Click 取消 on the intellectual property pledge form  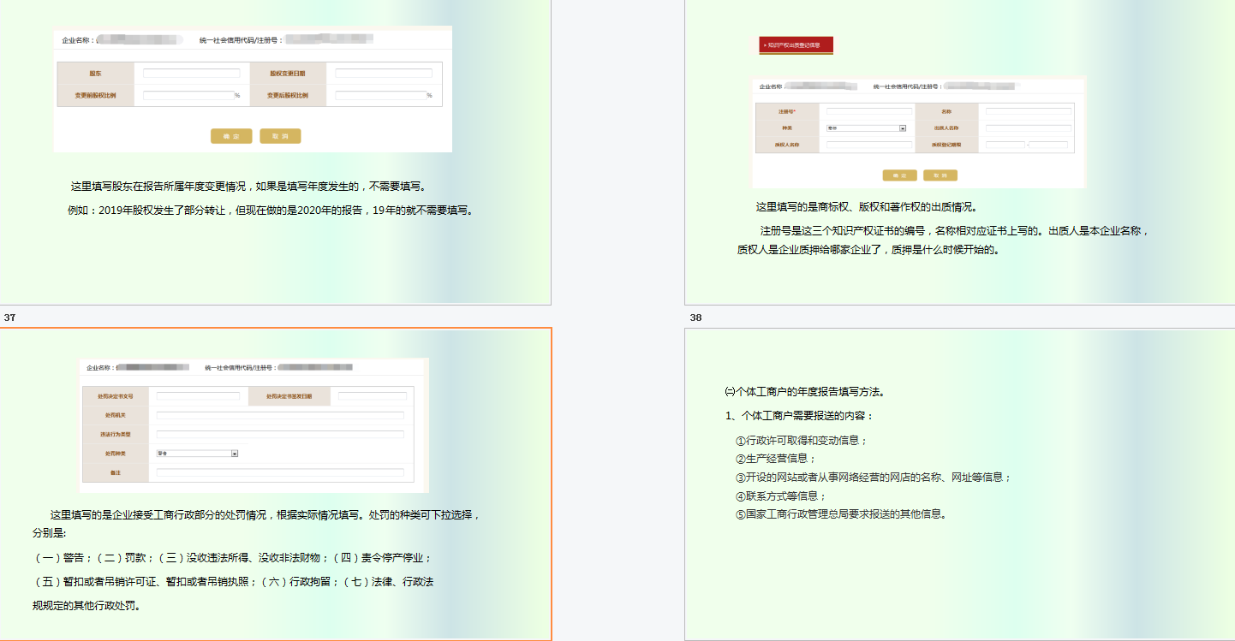[940, 175]
